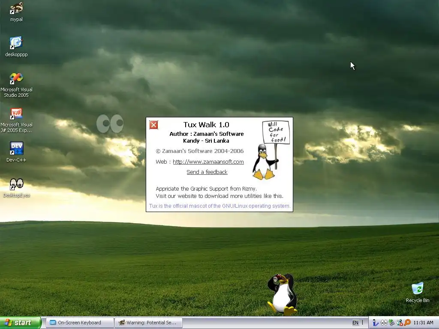Viewport: 439px width, 329px height.
Task: Open the Windows start menu
Action: [x=21, y=323]
